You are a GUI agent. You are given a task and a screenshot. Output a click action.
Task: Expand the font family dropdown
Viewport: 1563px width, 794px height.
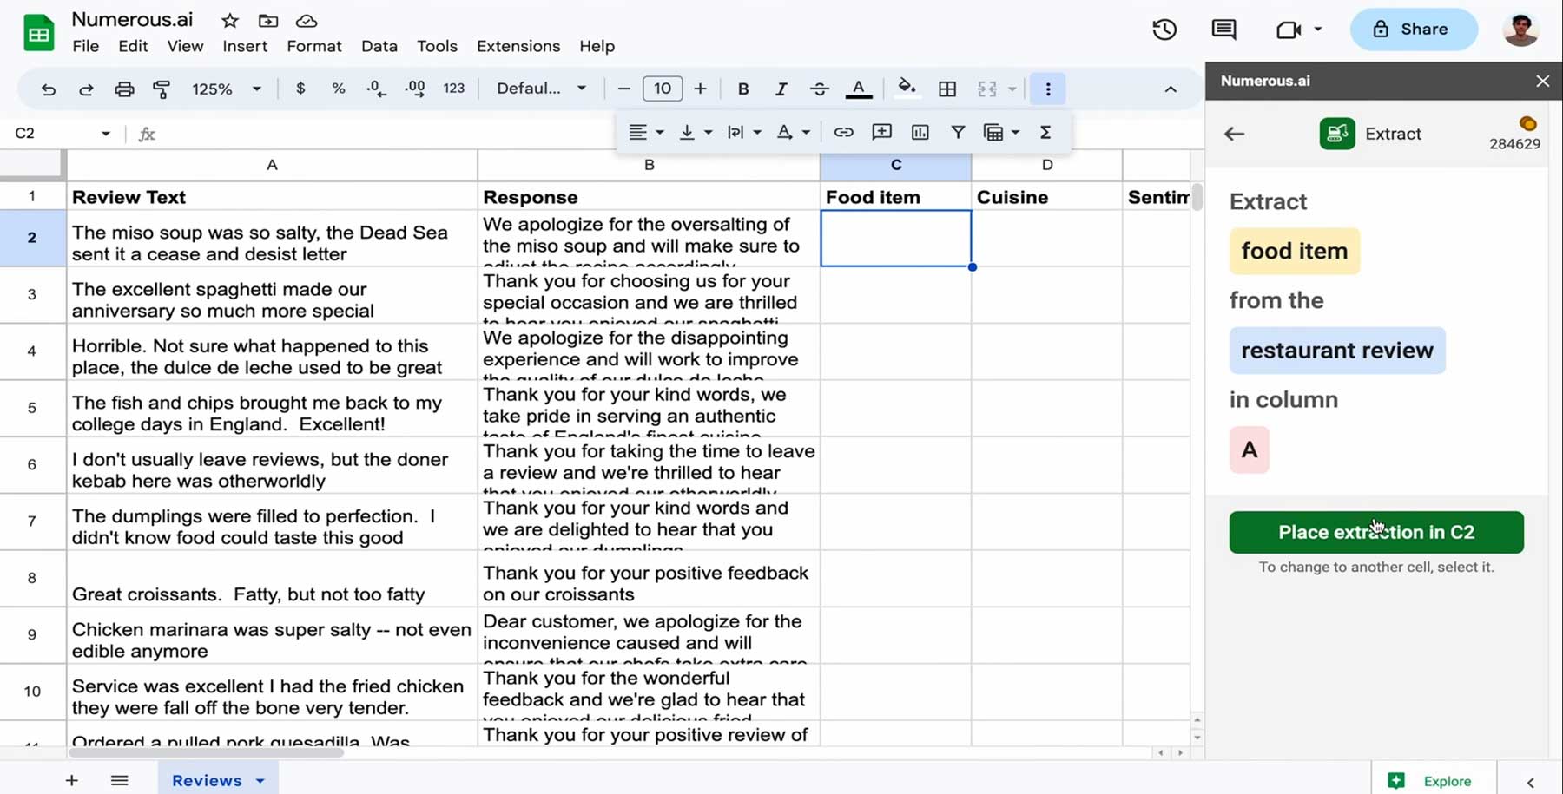tap(541, 89)
